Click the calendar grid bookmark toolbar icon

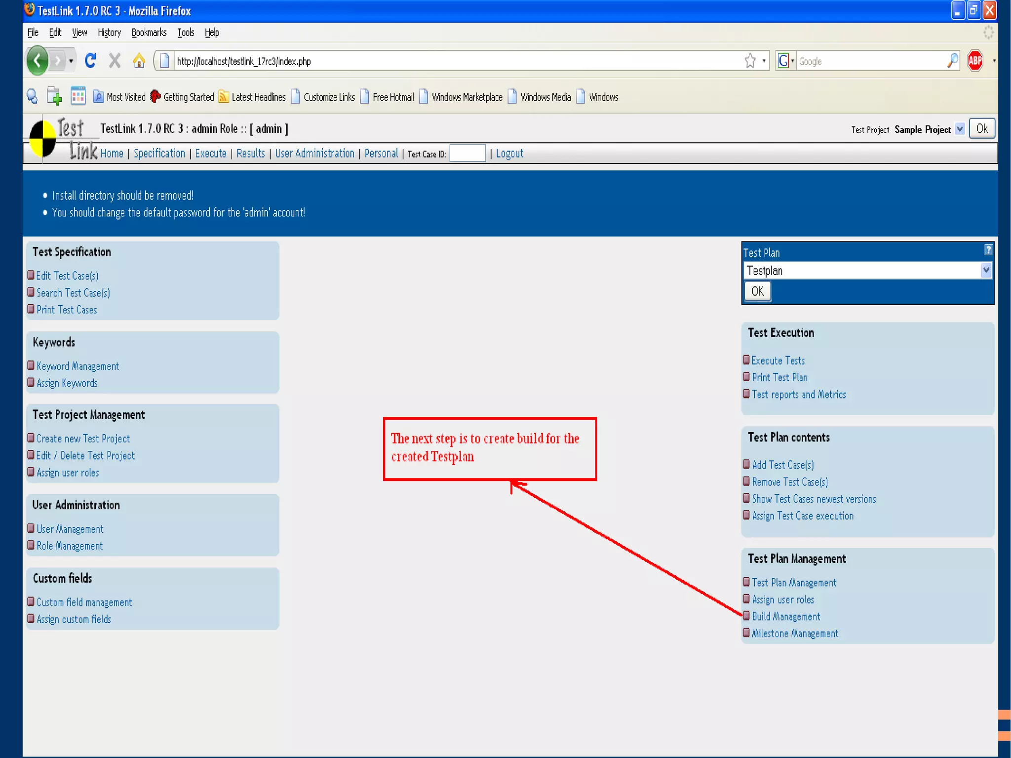click(78, 96)
